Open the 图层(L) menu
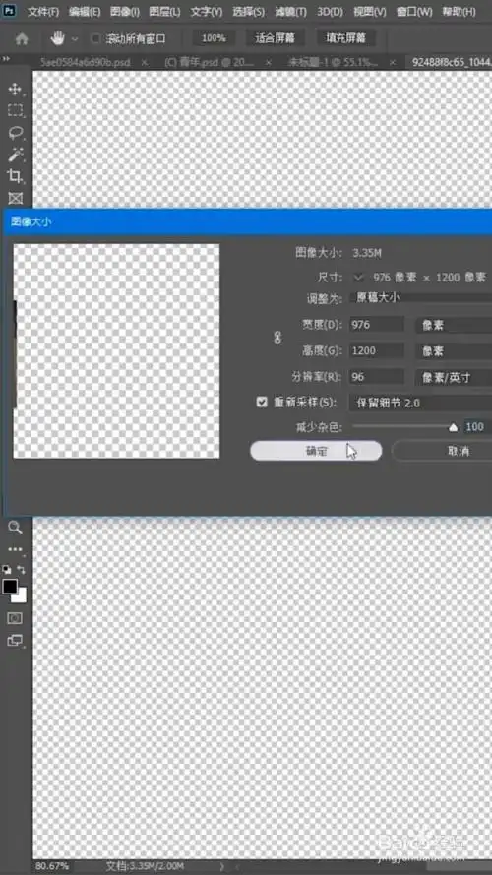Screen dimensions: 492x875 tap(164, 11)
